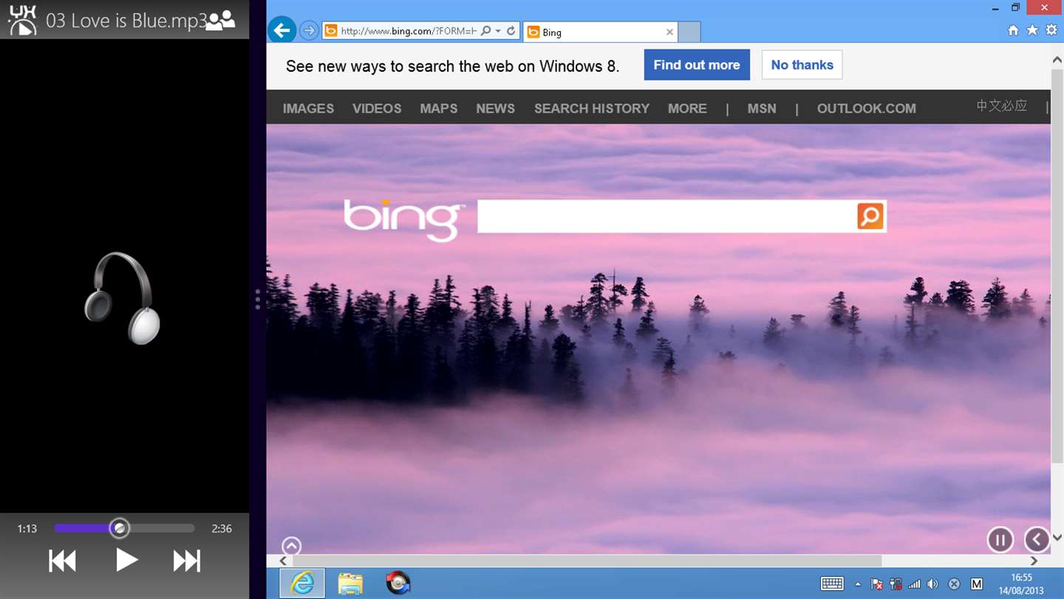Open Internet Explorer from taskbar
The width and height of the screenshot is (1064, 599).
pos(302,583)
